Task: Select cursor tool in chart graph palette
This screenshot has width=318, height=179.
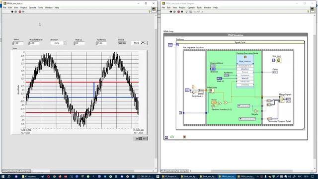Action: (137, 138)
